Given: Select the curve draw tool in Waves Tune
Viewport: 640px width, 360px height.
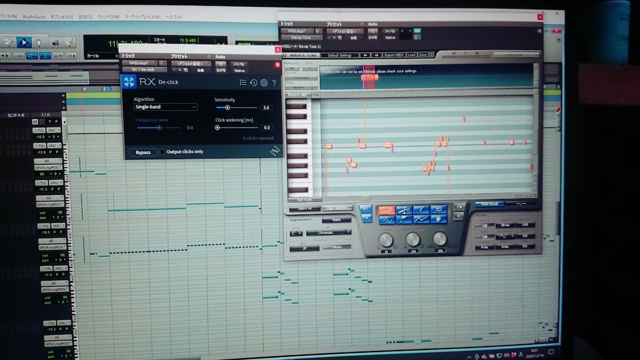Looking at the screenshot, I should 387,219.
